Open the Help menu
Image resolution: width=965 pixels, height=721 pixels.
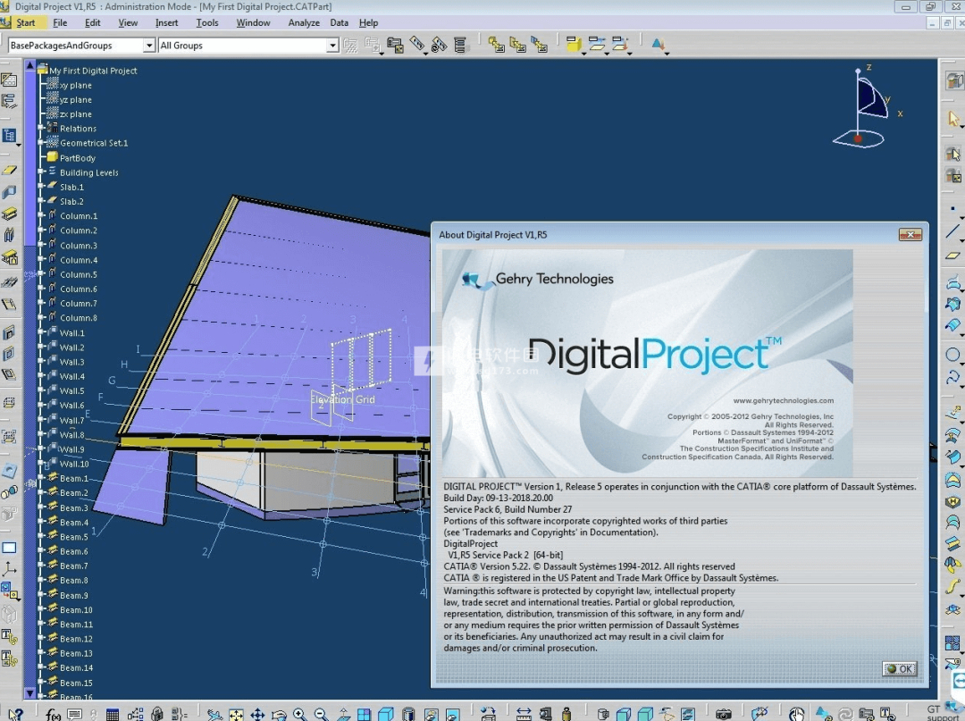368,22
